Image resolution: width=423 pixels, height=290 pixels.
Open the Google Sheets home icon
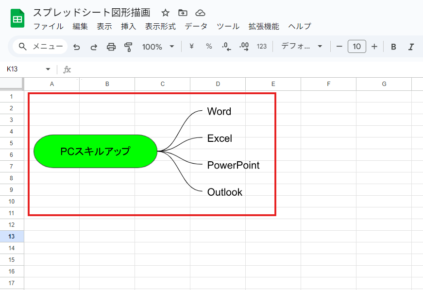coord(17,18)
